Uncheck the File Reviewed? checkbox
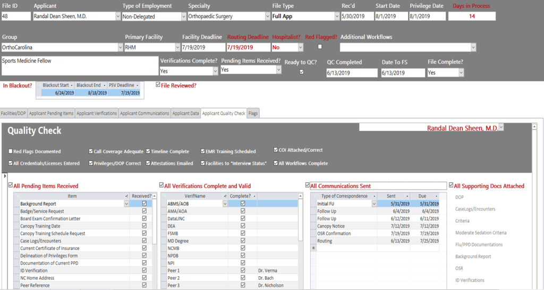 (158, 84)
